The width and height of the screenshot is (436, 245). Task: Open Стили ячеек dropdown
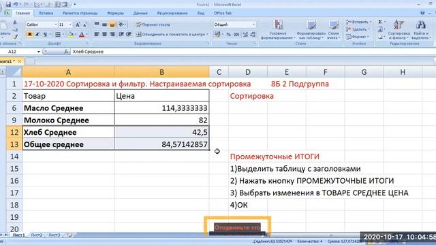coord(333,29)
